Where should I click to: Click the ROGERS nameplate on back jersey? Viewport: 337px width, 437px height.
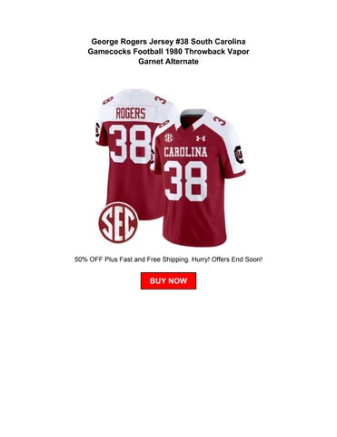point(131,113)
